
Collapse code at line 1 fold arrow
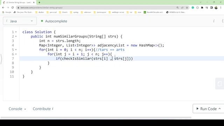[16, 32]
